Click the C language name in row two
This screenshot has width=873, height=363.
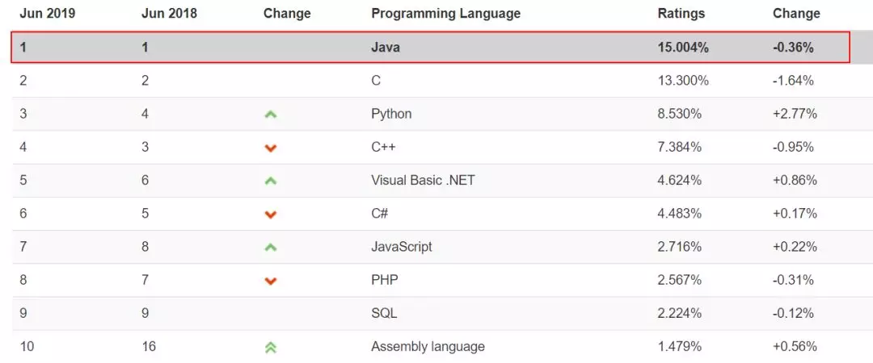coord(376,81)
